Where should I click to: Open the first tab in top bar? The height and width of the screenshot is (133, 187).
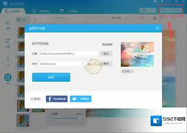click(x=13, y=11)
